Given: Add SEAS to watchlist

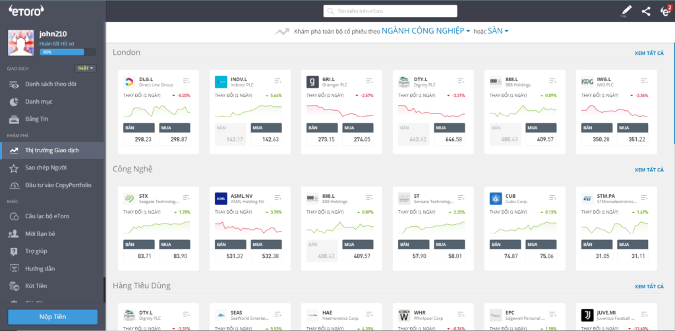Looking at the screenshot, I should (x=278, y=315).
